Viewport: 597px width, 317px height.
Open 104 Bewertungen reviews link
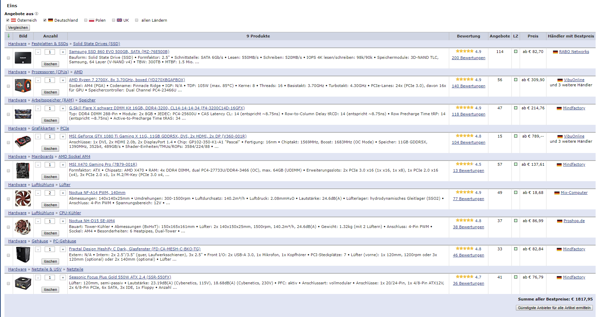[x=468, y=142]
